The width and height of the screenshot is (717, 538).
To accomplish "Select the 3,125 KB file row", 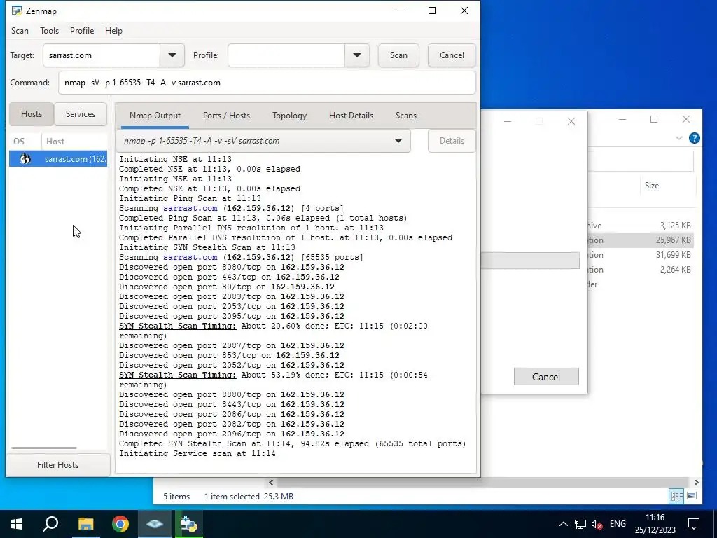I will [x=641, y=226].
